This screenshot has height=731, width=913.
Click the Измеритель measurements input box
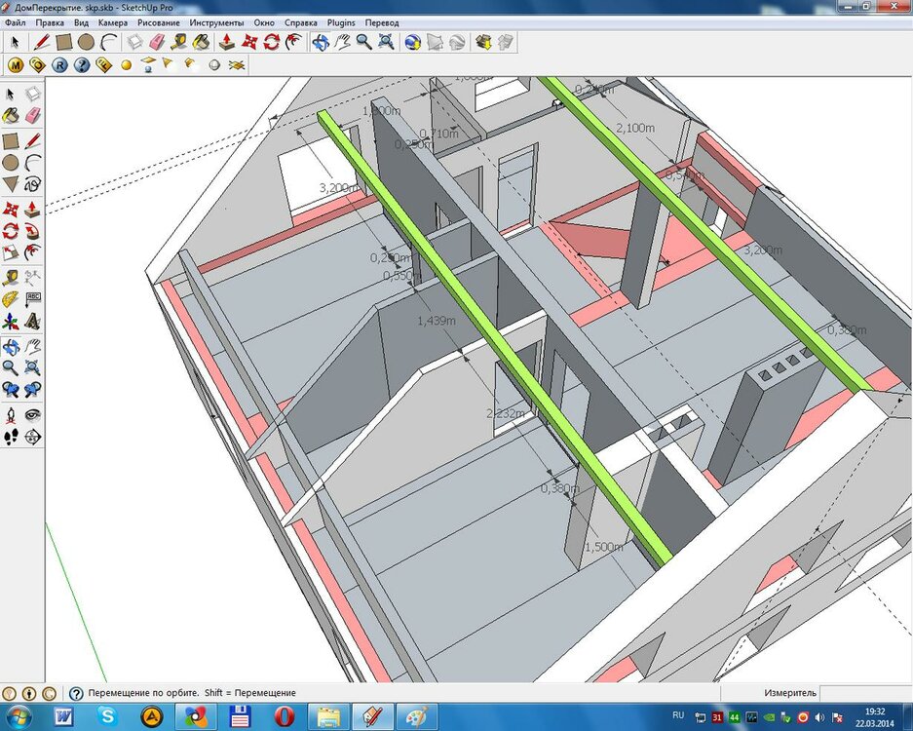(x=865, y=693)
